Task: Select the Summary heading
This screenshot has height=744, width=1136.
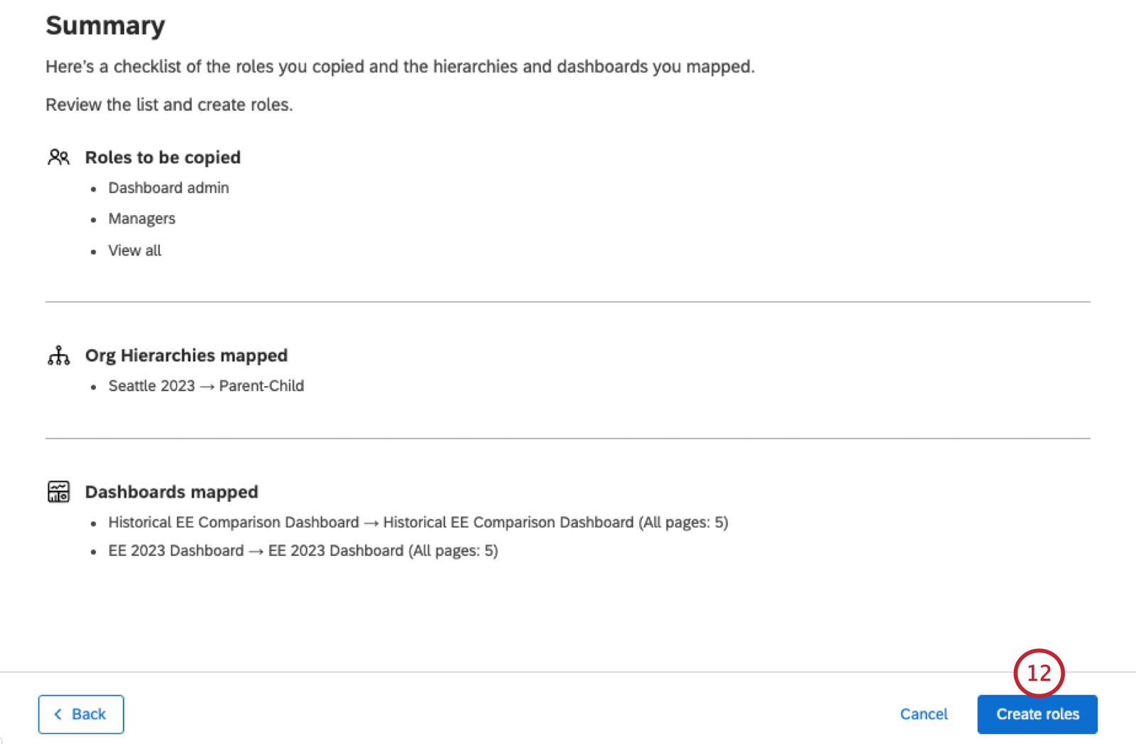Action: 105,26
